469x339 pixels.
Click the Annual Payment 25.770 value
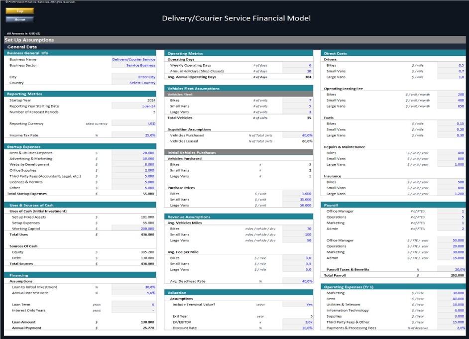pos(148,328)
